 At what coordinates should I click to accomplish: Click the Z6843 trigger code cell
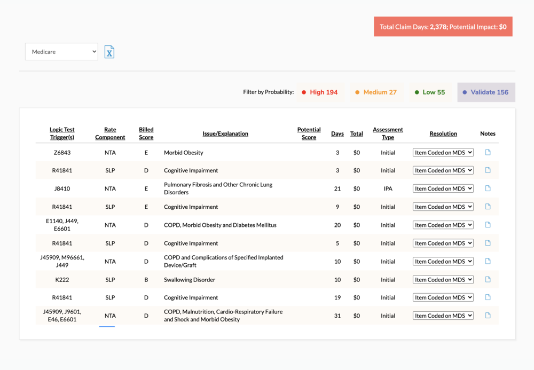[62, 153]
